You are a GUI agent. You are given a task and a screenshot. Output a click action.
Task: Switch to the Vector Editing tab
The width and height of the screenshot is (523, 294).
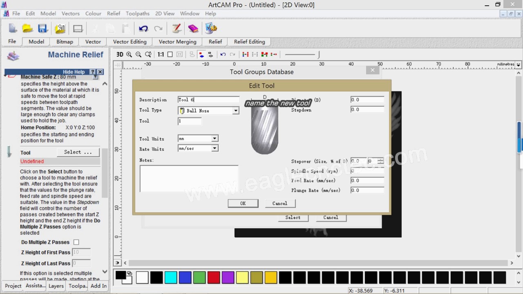click(130, 42)
